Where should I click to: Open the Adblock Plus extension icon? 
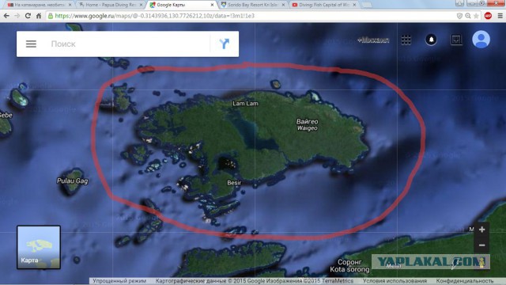[488, 16]
